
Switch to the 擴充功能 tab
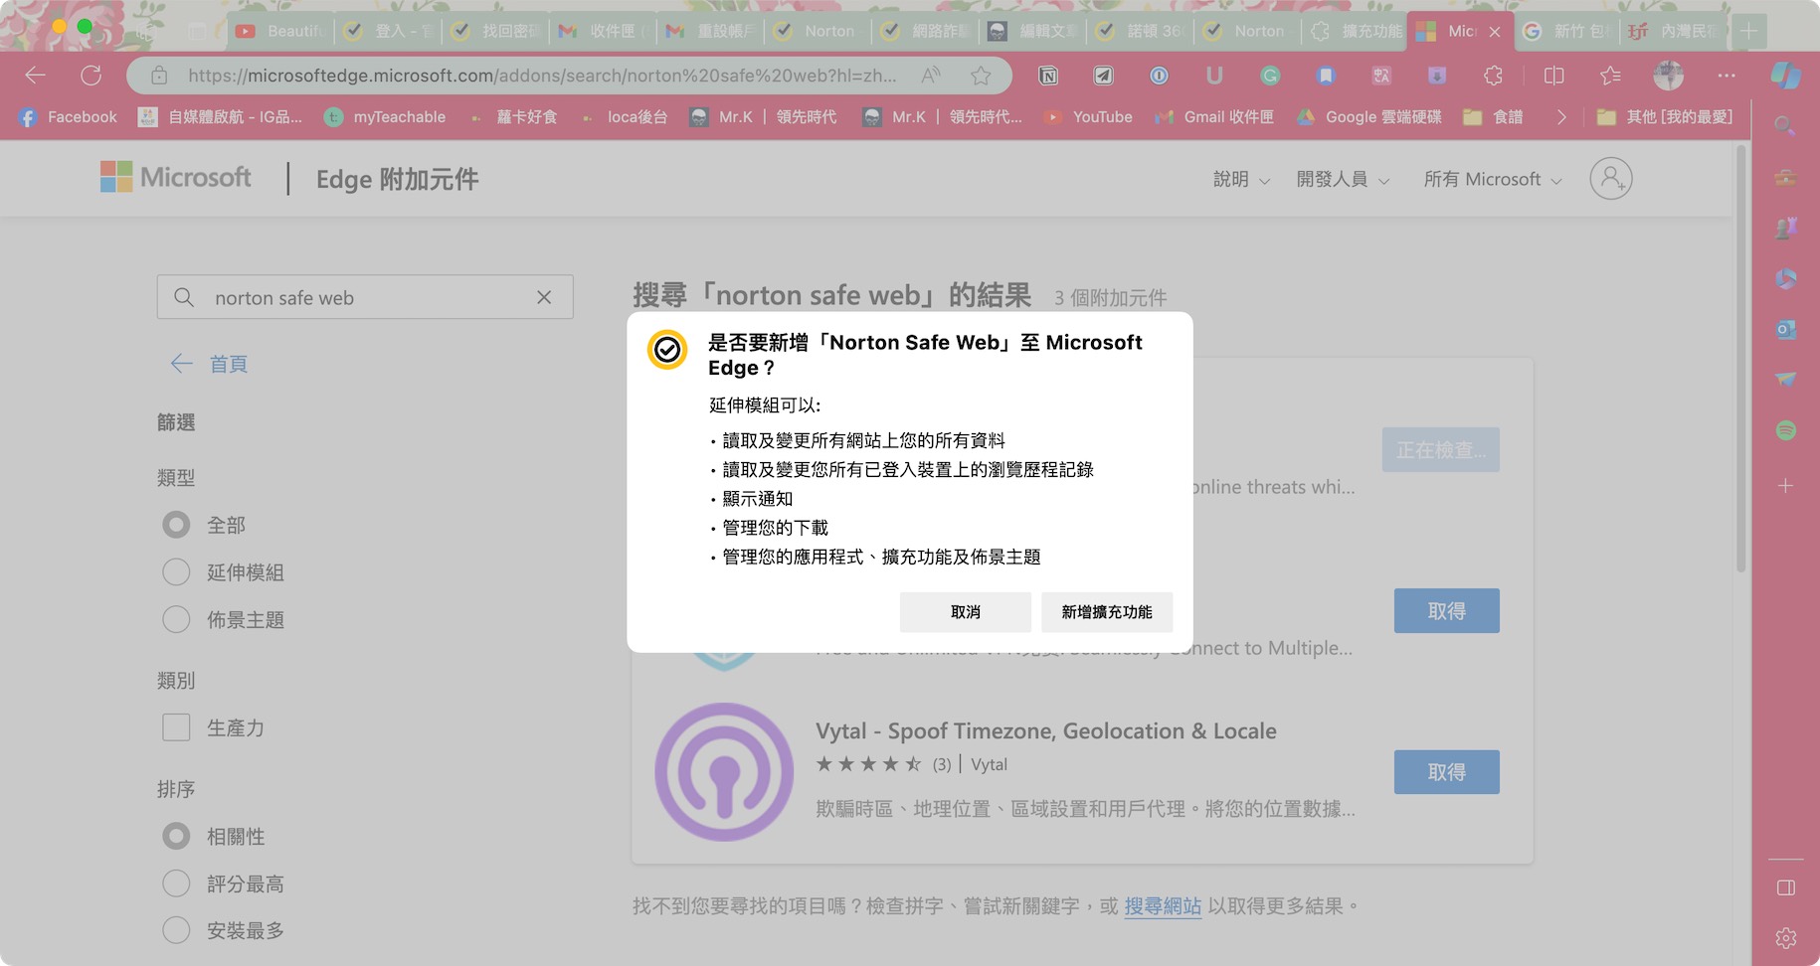tap(1355, 31)
